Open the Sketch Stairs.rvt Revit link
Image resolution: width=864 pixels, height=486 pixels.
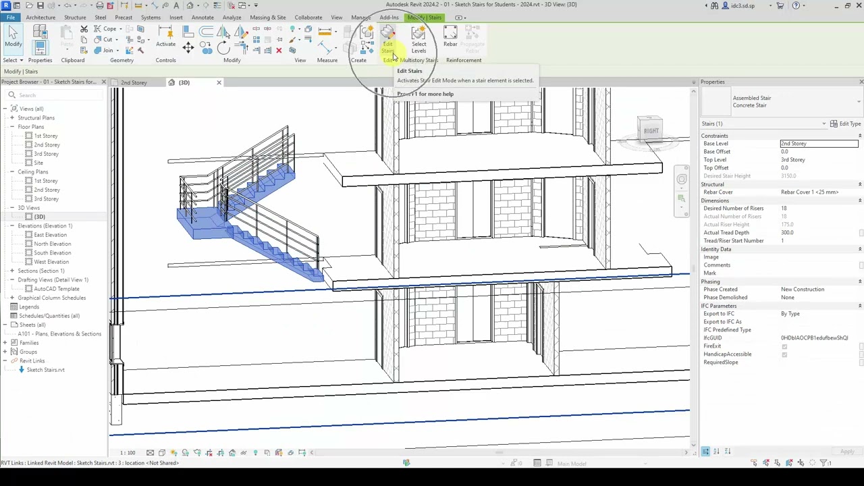tap(46, 370)
